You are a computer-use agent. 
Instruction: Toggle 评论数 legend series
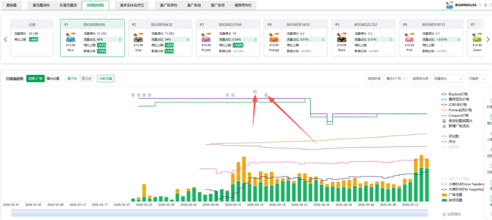point(450,136)
